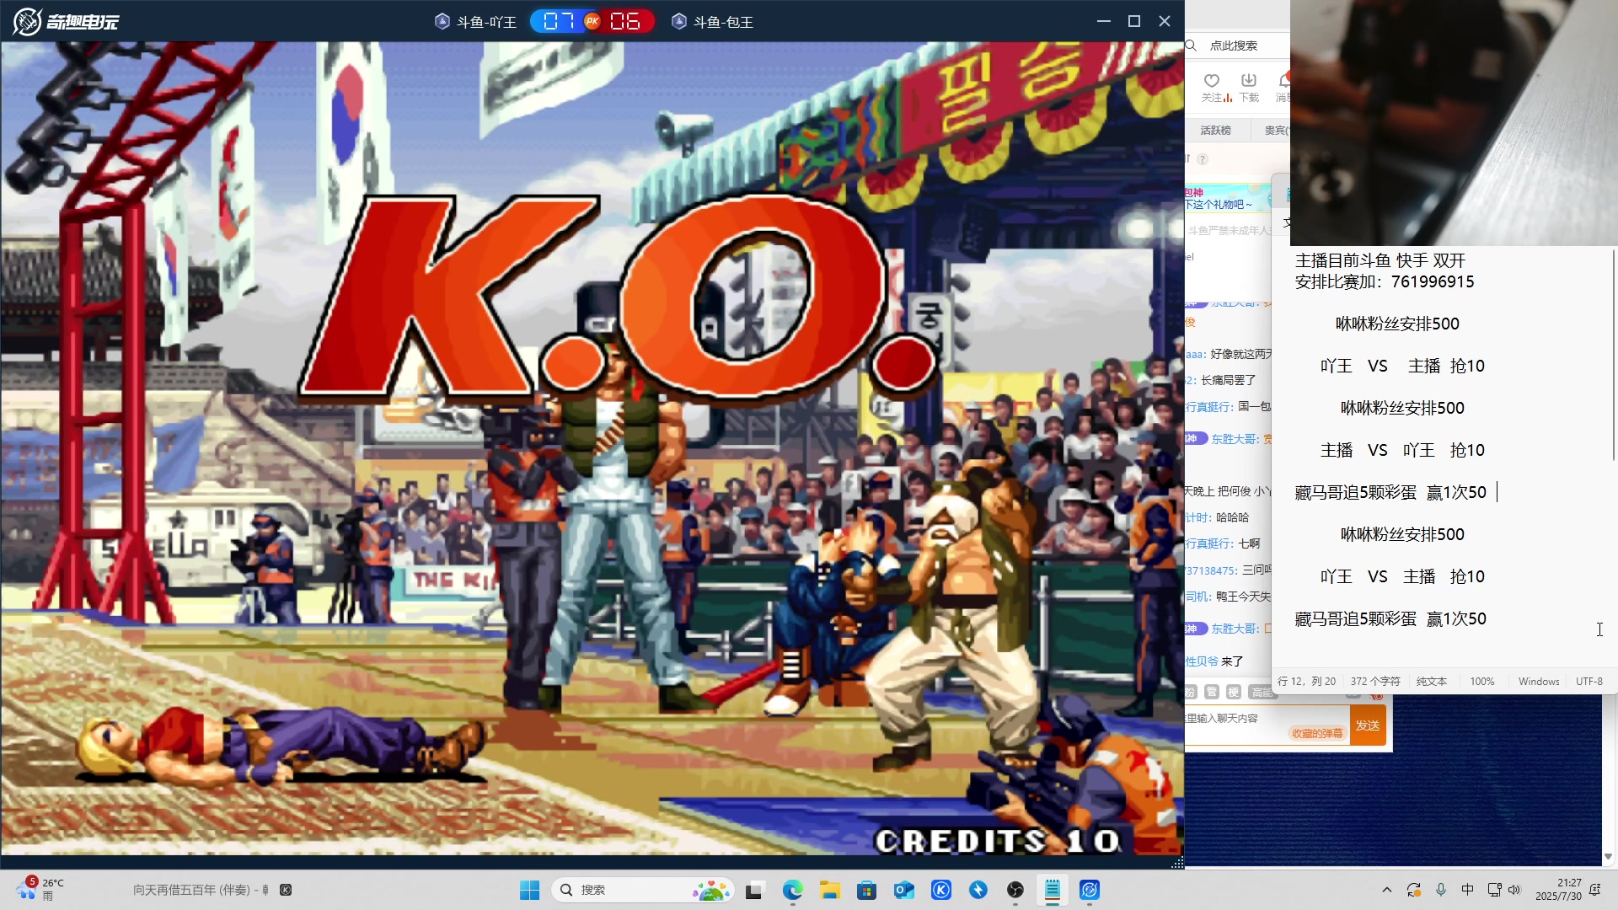Click the 奇趣电玩 logo in the title bar

point(66,21)
